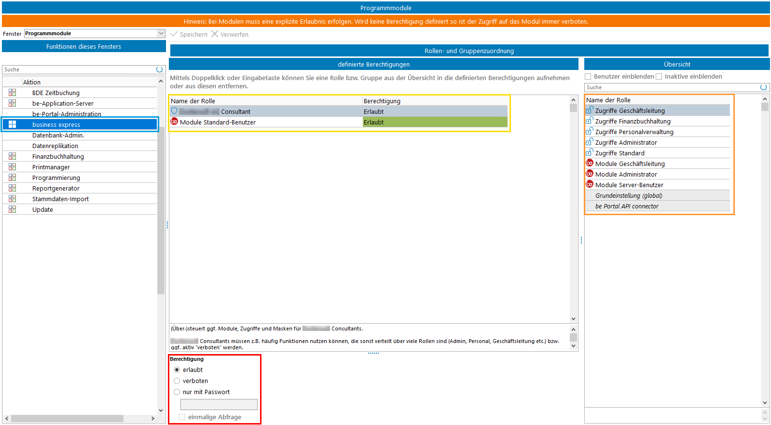Screen dimensions: 771x425
Task: Select Reportgenerator in the Aktion list
Action: 56,188
